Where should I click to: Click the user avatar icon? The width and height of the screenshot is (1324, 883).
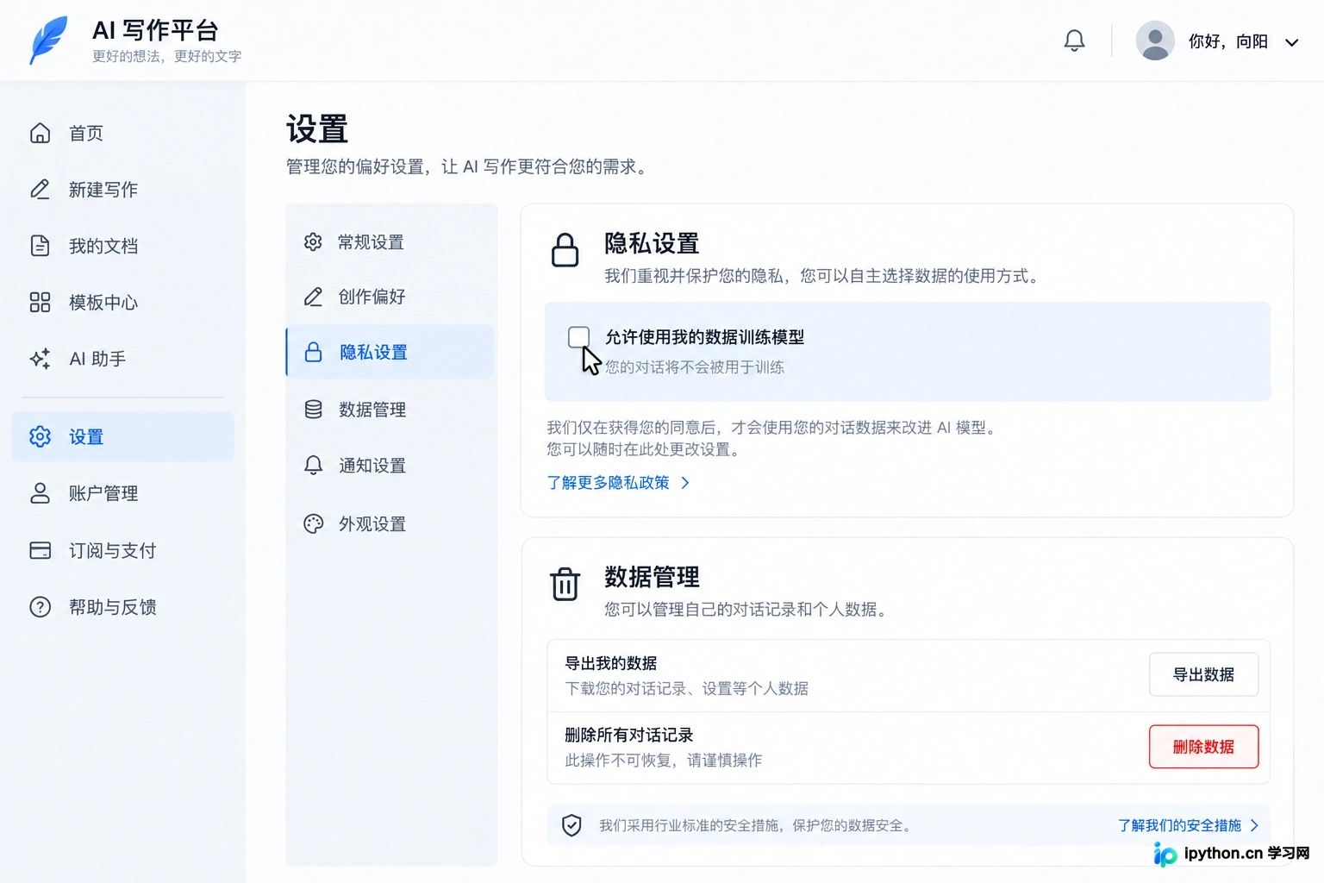[1155, 41]
